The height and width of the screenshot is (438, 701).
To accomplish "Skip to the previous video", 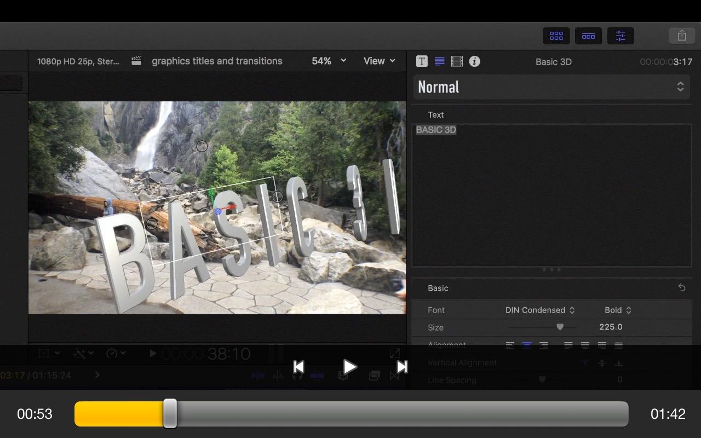I will pyautogui.click(x=298, y=367).
